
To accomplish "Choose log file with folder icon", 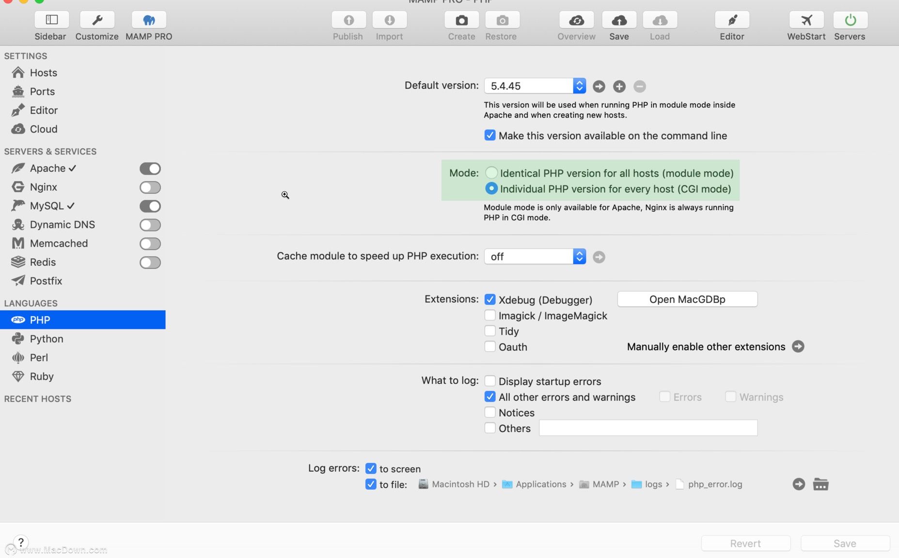I will point(820,484).
